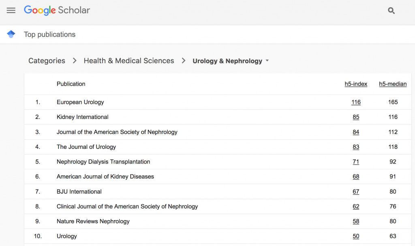Open European Urology h5-index 116
Viewport: 415px width, 246px height.
coord(356,102)
